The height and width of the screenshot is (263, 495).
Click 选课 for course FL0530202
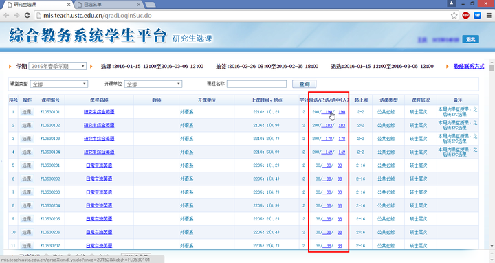point(27,179)
